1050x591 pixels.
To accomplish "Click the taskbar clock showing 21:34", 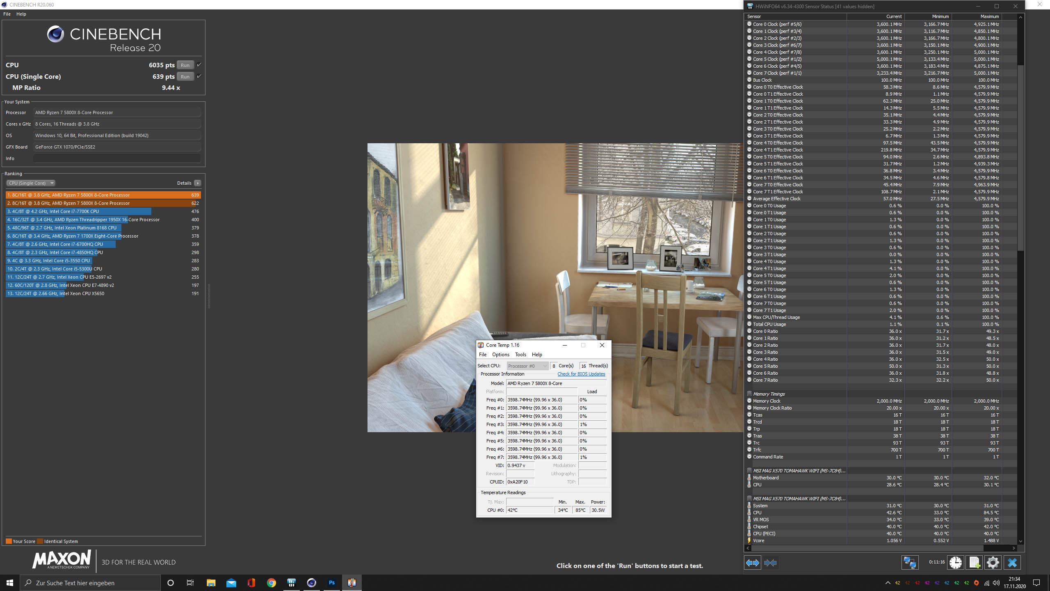I will click(1014, 583).
